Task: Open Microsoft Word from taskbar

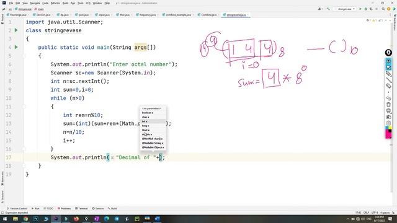Action: tap(157, 219)
